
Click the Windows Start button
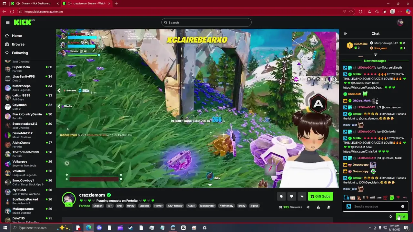coord(5,228)
